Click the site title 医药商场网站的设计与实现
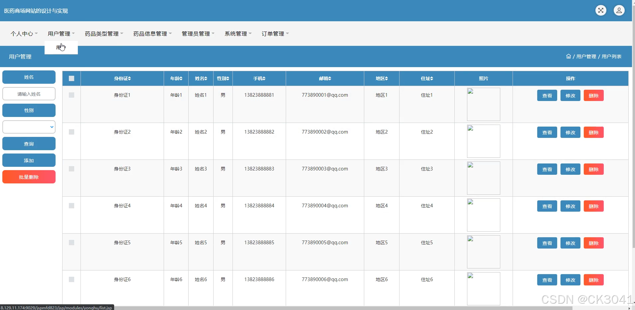The height and width of the screenshot is (310, 635). [36, 11]
